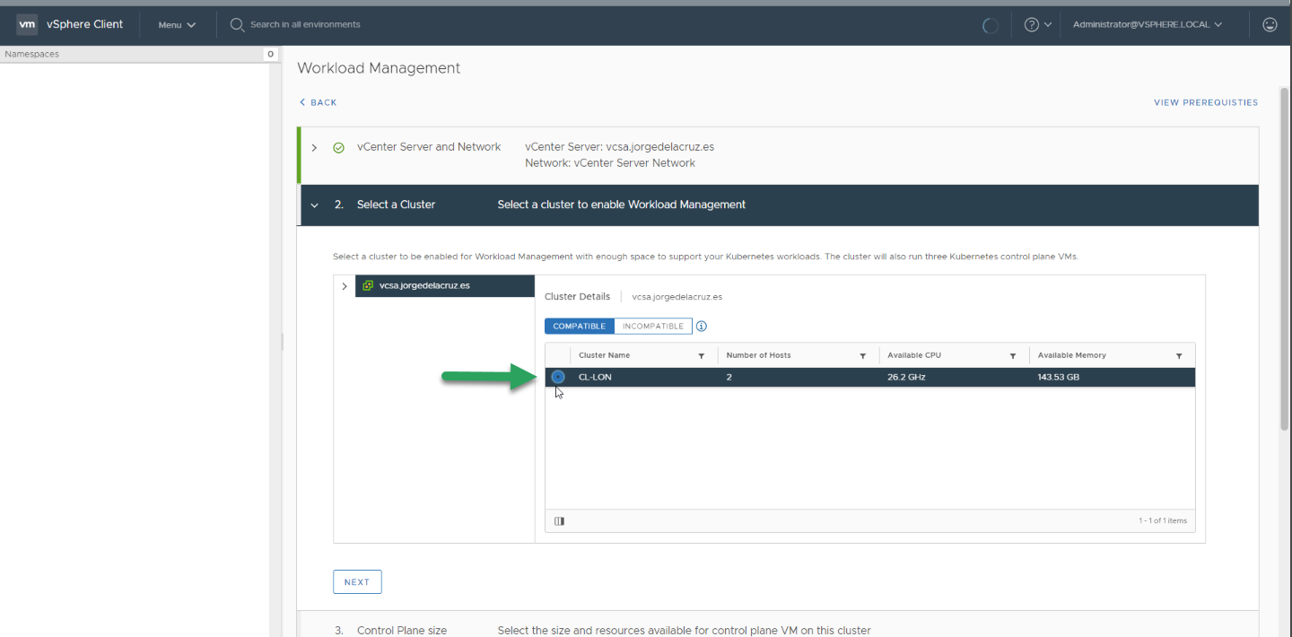1292x637 pixels.
Task: Click the Workload Management page title
Action: click(x=379, y=68)
